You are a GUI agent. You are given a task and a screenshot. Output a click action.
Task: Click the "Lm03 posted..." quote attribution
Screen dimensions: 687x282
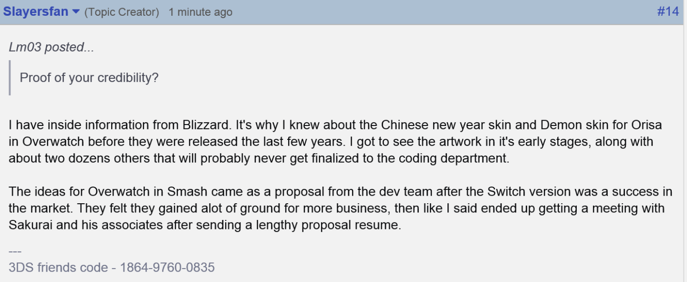click(52, 47)
